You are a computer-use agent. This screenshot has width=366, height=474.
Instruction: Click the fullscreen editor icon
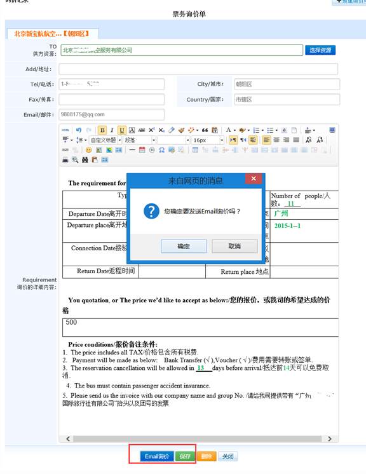pos(332,130)
